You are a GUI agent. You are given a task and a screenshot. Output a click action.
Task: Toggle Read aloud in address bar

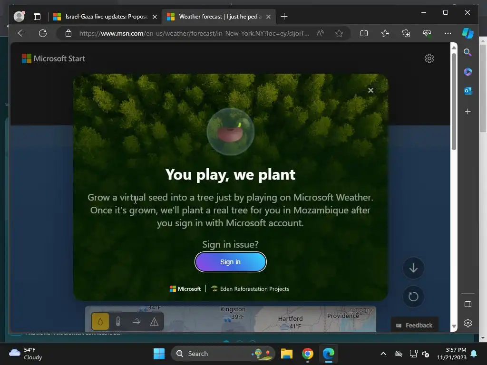(x=320, y=33)
